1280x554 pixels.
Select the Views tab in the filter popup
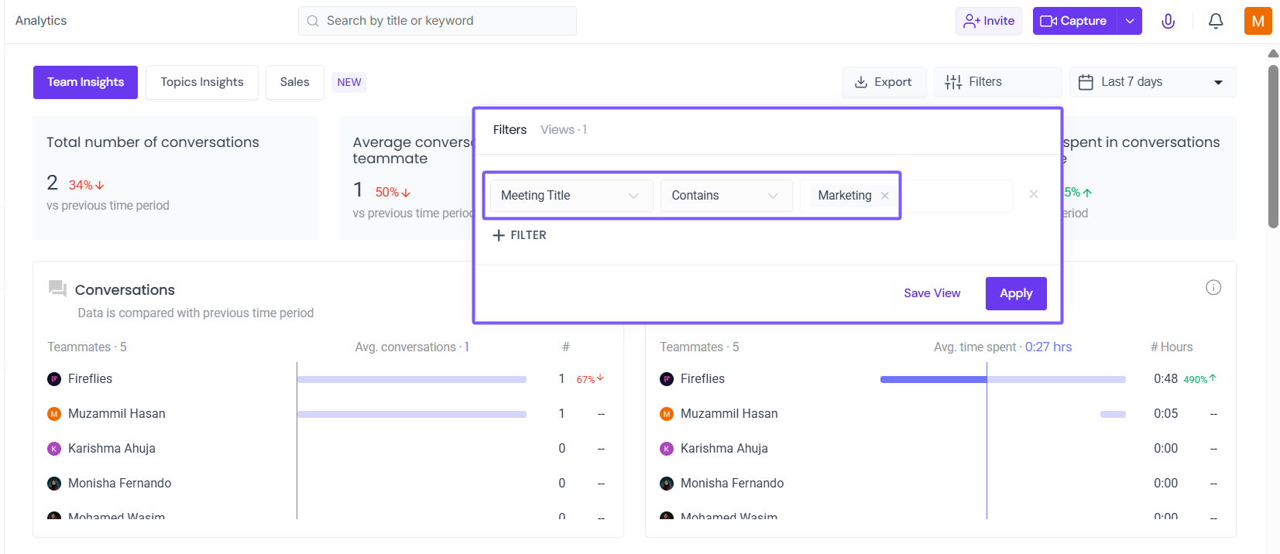pos(563,130)
